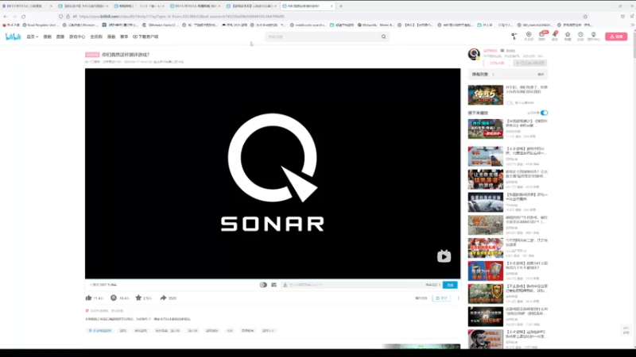Open the messages icon with red badge

(542, 36)
